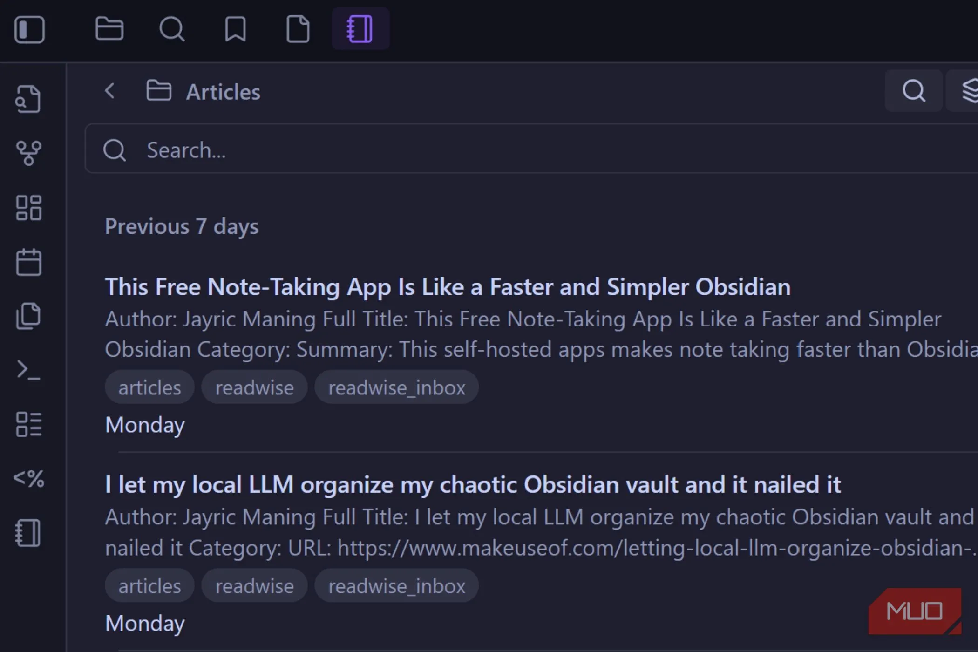
Task: Open the search tab in sidebar header
Action: coord(172,29)
